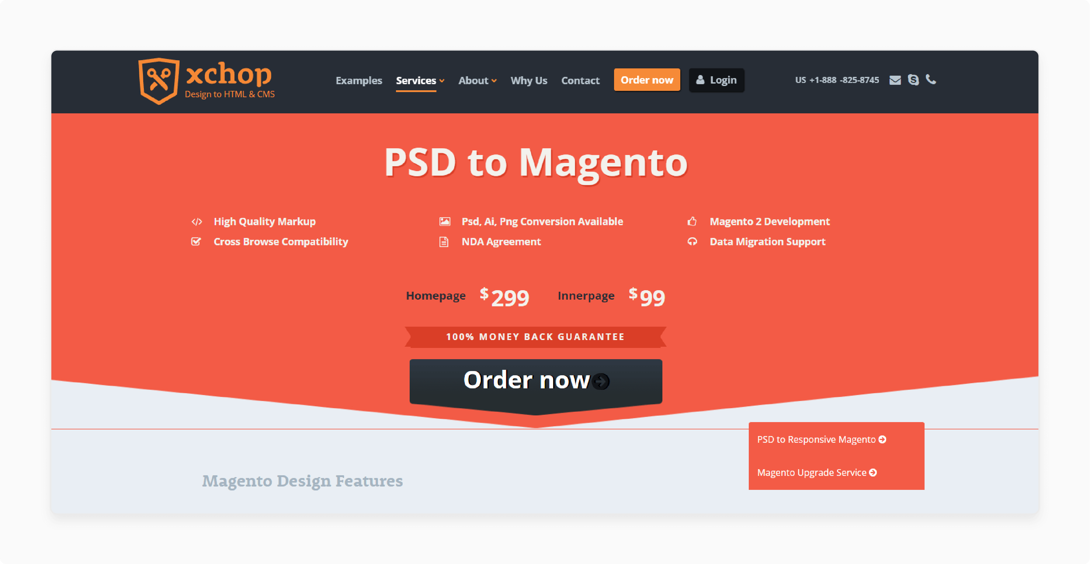
Task: Select the Why Us menu item
Action: [x=529, y=80]
